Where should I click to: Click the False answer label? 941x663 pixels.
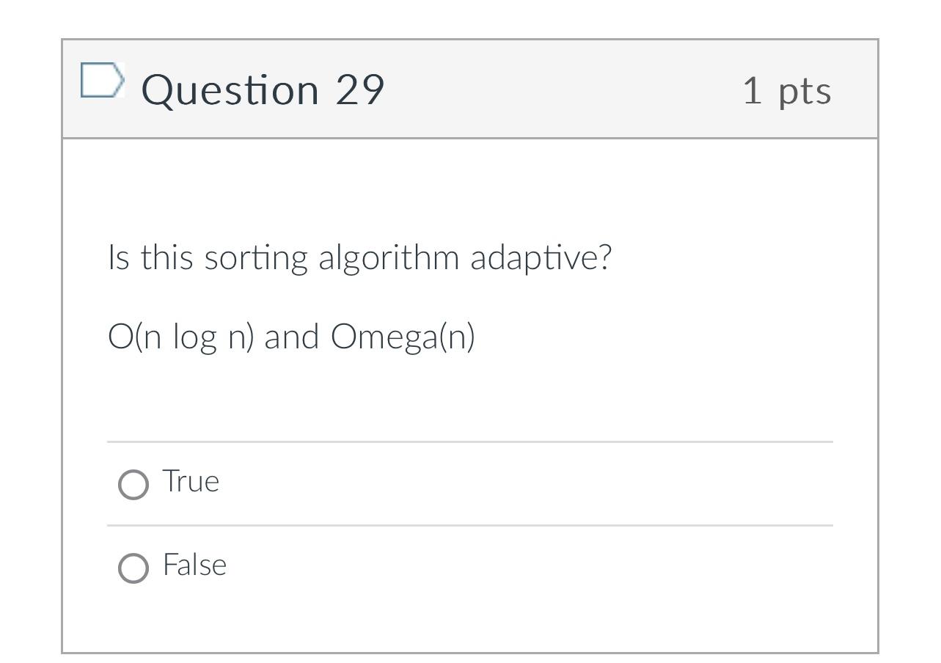(x=194, y=565)
